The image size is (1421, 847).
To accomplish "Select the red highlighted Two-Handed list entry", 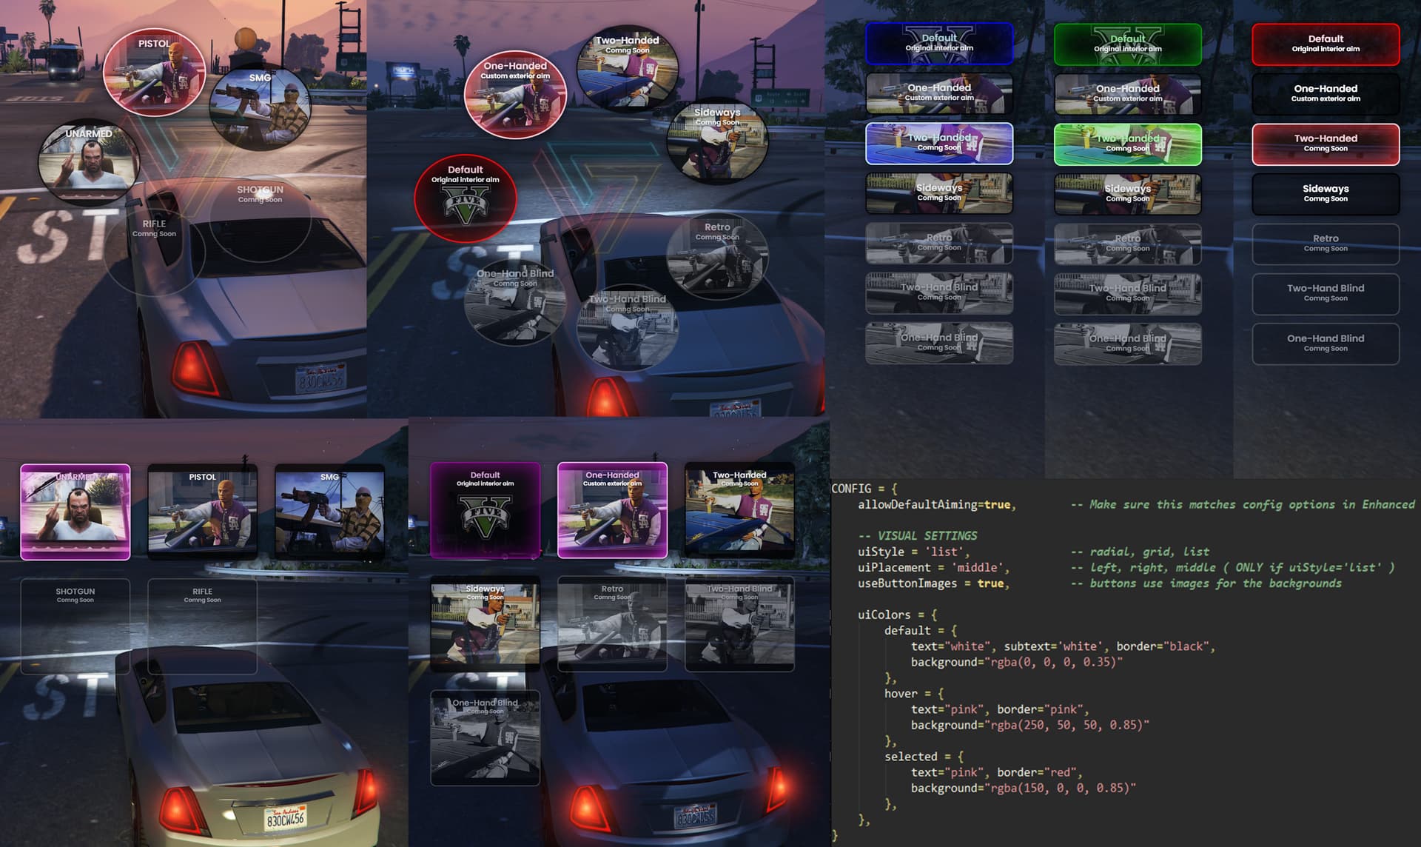I will tap(1325, 144).
